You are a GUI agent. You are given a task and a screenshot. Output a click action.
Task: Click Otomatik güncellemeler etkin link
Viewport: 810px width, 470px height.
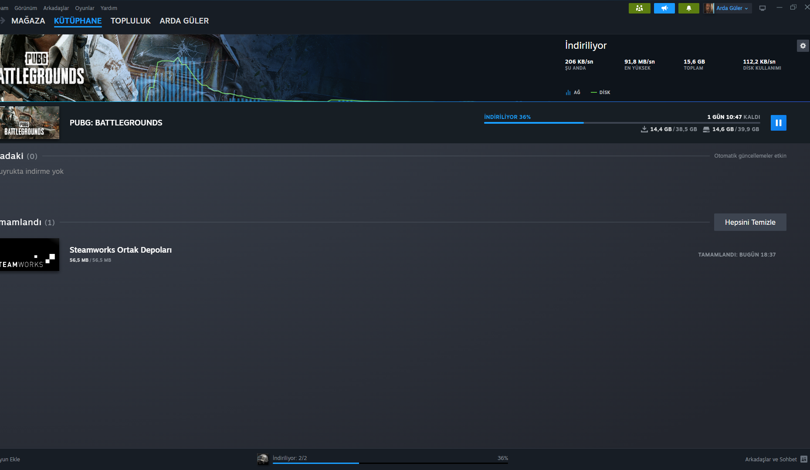coord(750,156)
